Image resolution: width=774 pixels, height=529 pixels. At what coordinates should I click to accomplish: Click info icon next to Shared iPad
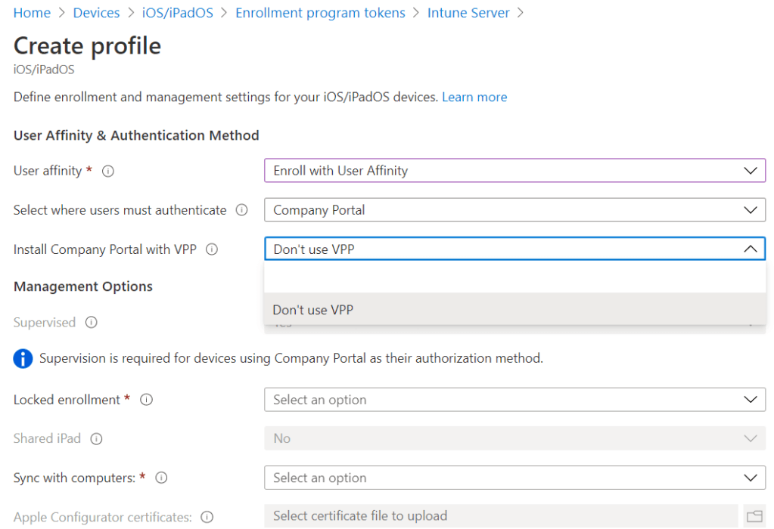coord(96,439)
